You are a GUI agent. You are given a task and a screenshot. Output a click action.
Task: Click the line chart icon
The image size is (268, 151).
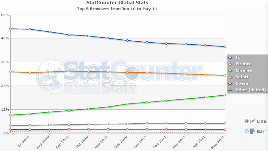253,121
